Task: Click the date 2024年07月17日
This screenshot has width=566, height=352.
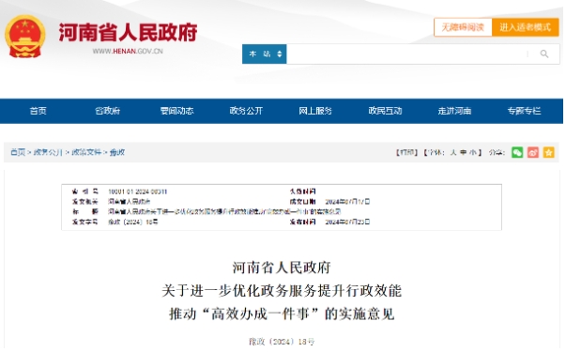Action: 347,202
